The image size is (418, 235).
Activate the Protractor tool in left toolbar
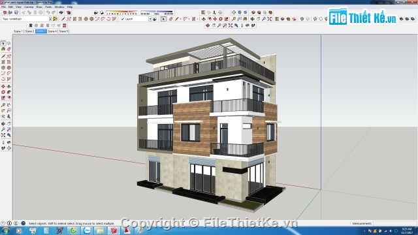coord(3,110)
